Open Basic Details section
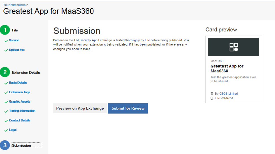Screen dimensions: 275x154 [x=18, y=83]
